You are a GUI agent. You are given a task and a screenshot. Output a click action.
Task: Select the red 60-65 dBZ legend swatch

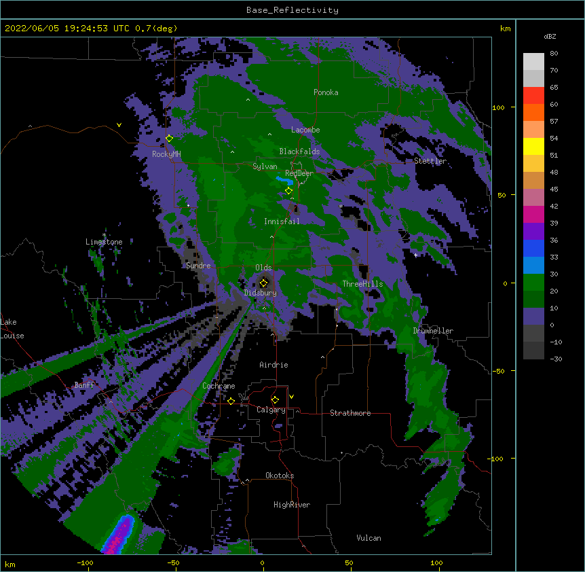533,96
